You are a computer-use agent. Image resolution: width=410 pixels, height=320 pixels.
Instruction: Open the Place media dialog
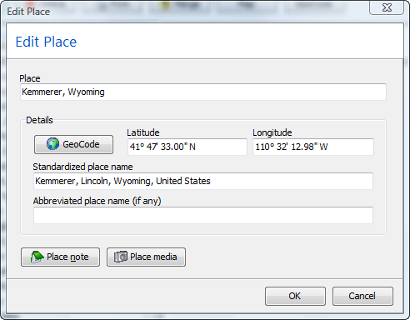point(146,257)
